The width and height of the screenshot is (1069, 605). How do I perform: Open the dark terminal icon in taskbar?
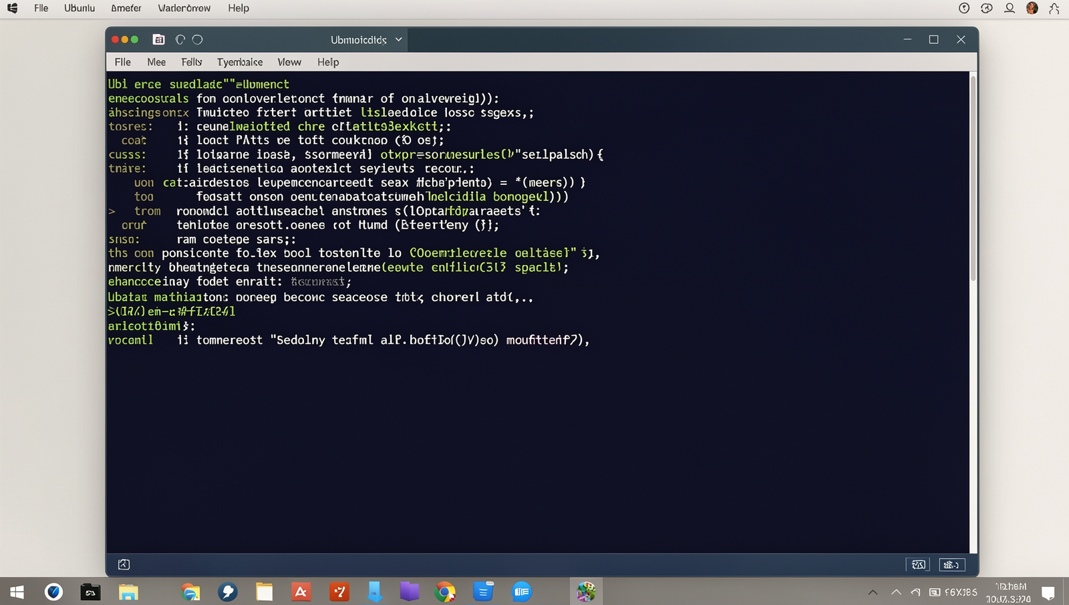click(90, 592)
